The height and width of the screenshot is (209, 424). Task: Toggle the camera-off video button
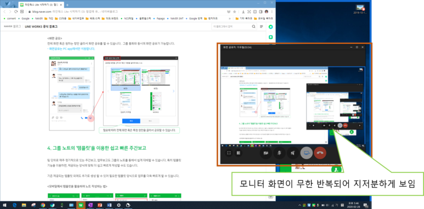coord(266,152)
